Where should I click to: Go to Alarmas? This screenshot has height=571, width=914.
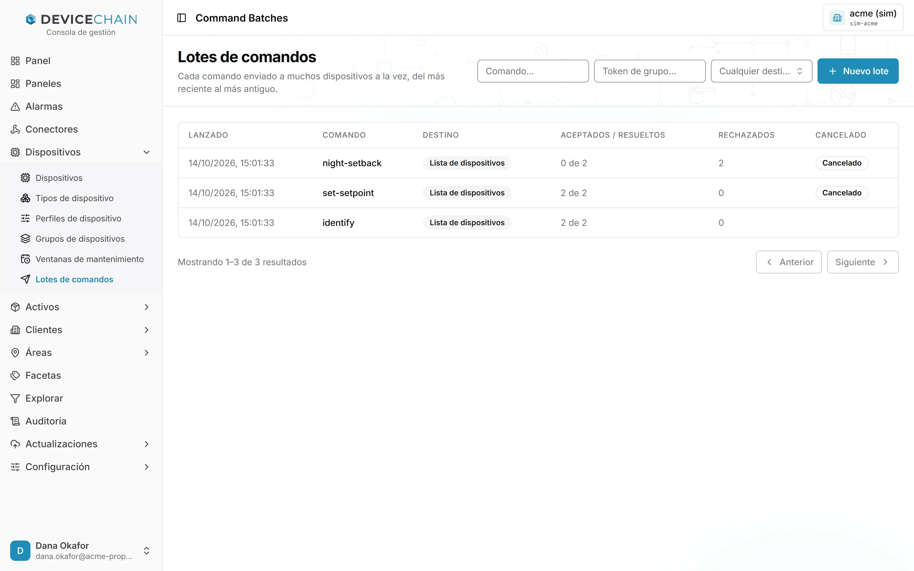81,107
